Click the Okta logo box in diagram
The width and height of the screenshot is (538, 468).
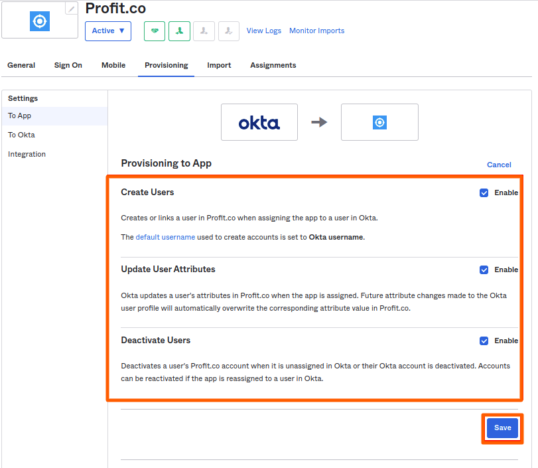pyautogui.click(x=259, y=122)
